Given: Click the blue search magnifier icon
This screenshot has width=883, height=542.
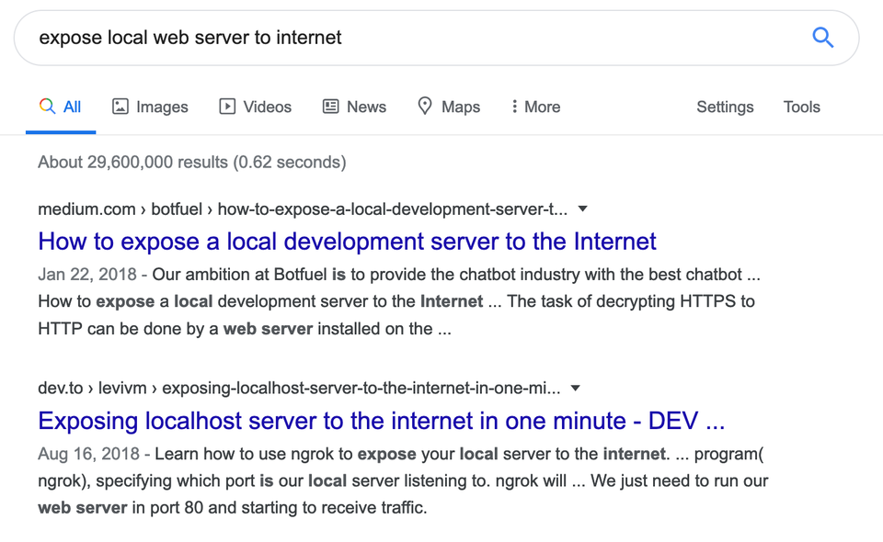Looking at the screenshot, I should 822,38.
